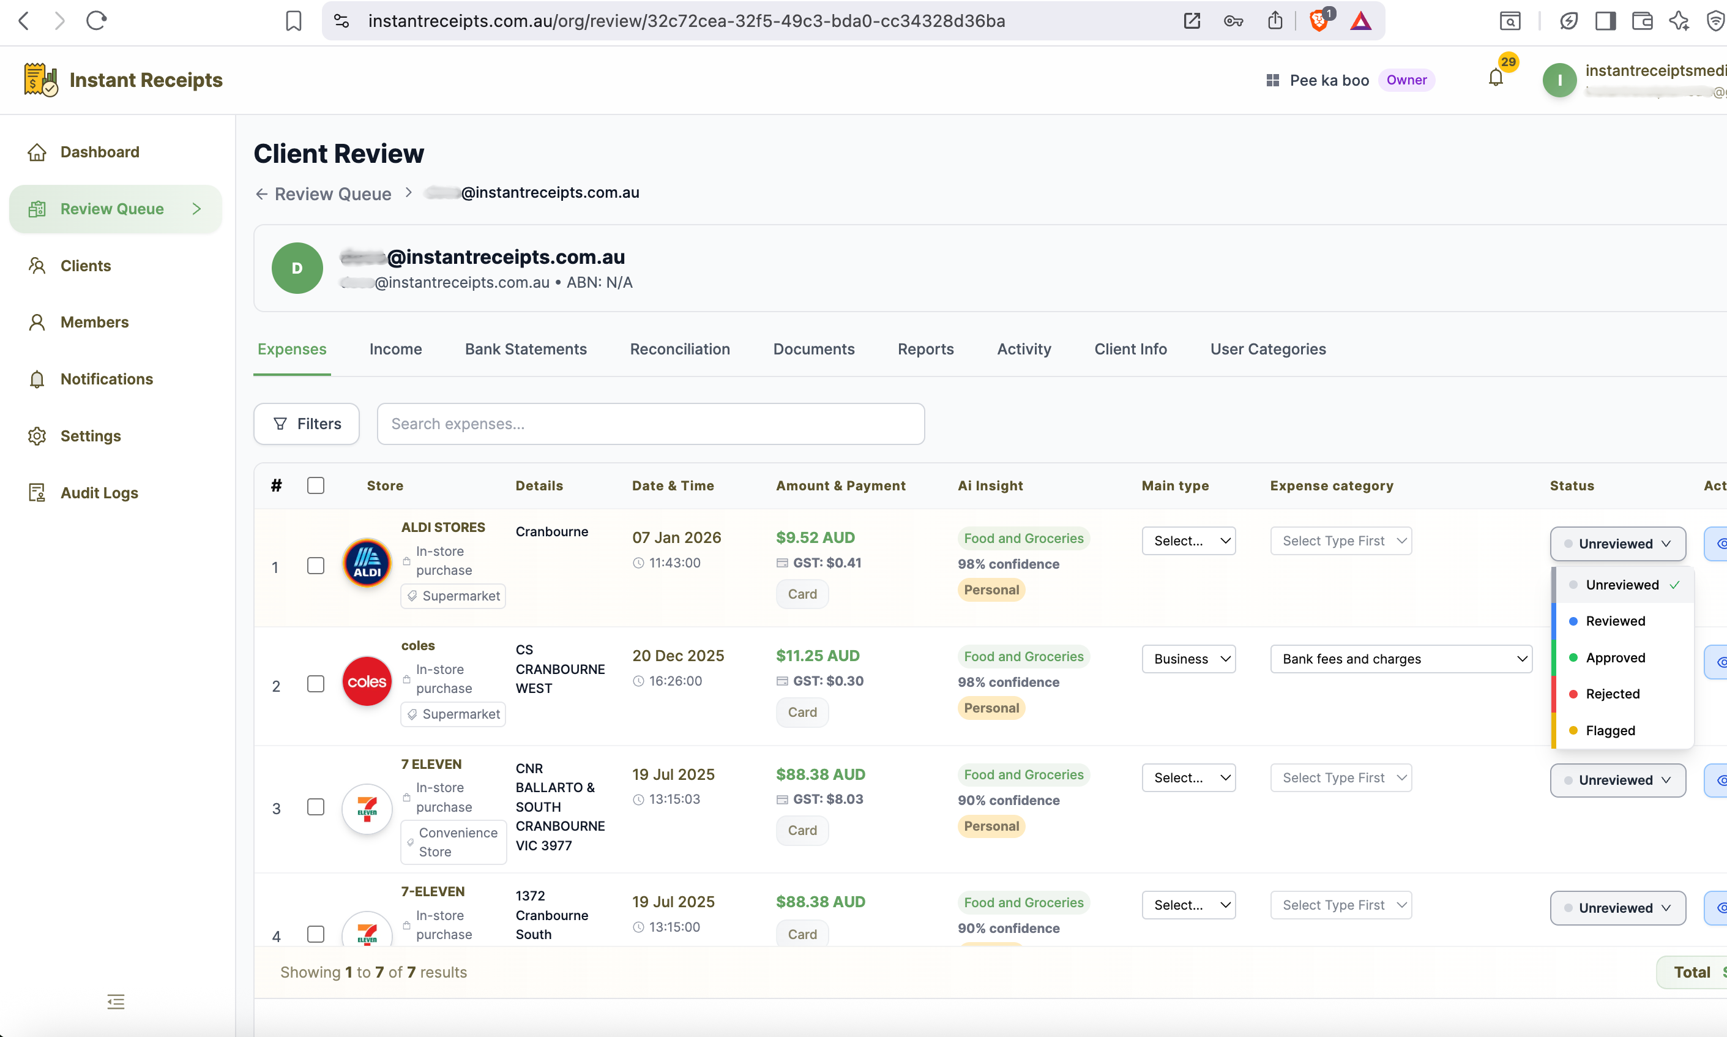Screen dimensions: 1727x1037
Task: Click the coles store logo
Action: 367,681
